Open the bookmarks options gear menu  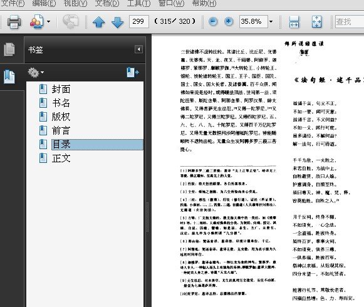[x=36, y=73]
